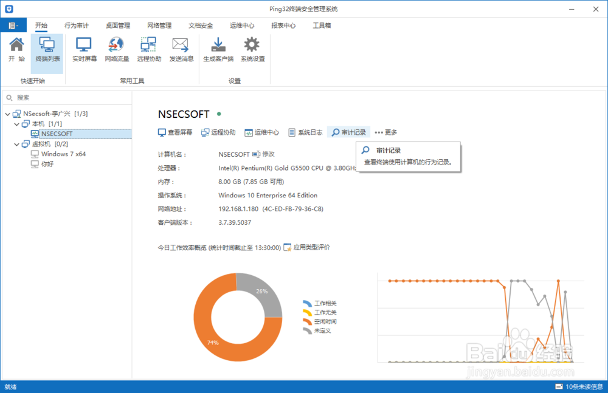Image resolution: width=608 pixels, height=393 pixels.
Task: Click the Ping32 shield logo in title bar
Action: 9,9
